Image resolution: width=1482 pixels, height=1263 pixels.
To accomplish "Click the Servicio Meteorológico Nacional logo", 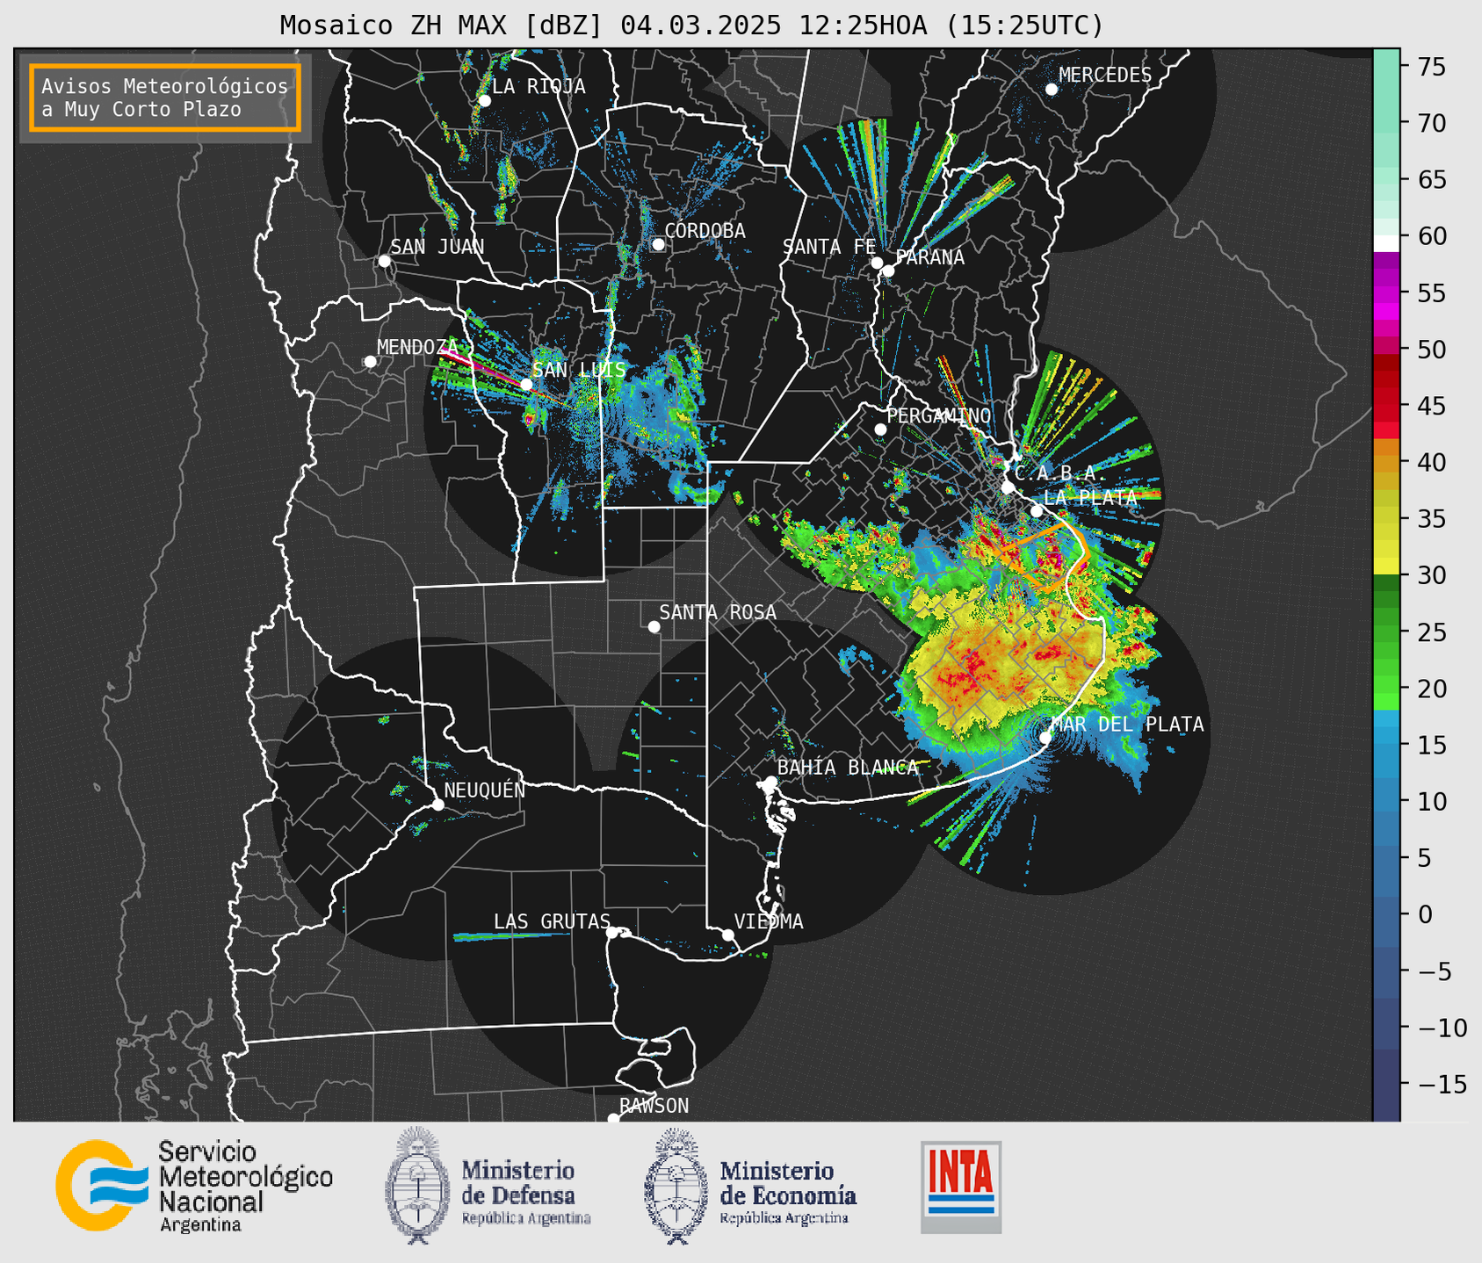I will click(x=194, y=1187).
